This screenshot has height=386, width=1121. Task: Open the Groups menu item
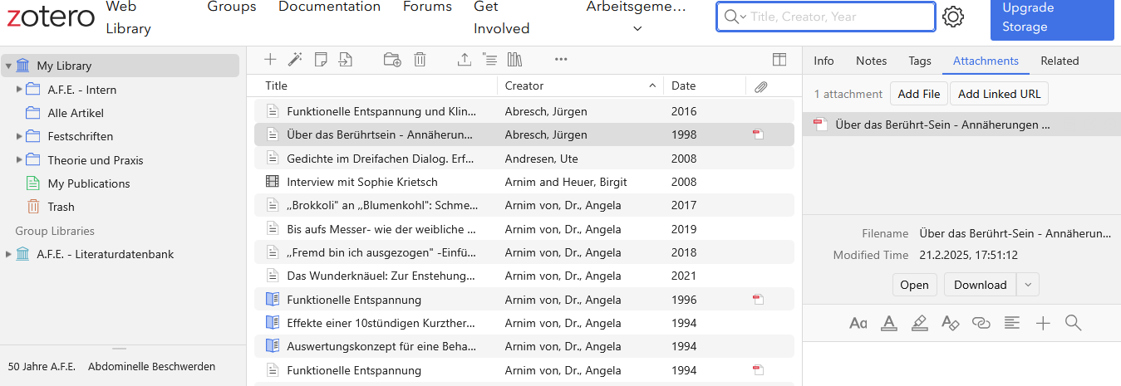pyautogui.click(x=232, y=7)
